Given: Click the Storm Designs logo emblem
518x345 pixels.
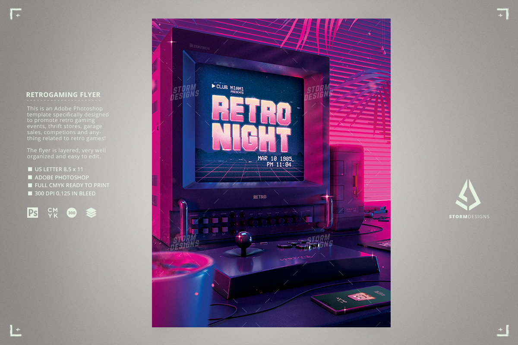Looking at the screenshot, I should [468, 194].
